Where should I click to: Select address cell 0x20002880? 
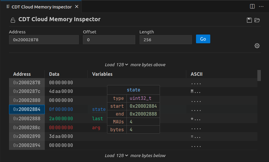pos(27,100)
